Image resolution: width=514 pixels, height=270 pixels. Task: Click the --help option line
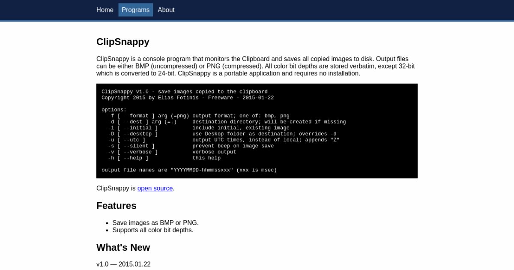[161, 158]
